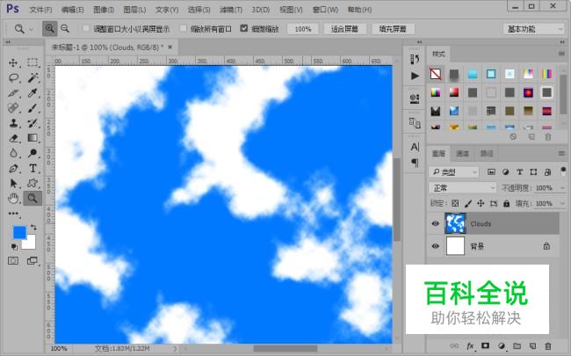Click the 适合屏幕 button
The width and height of the screenshot is (571, 356).
tap(344, 29)
